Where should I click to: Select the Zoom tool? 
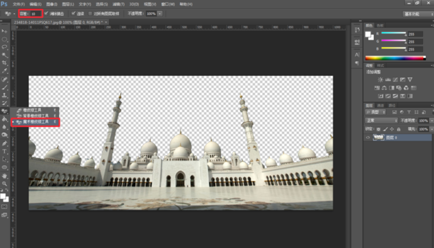4,184
